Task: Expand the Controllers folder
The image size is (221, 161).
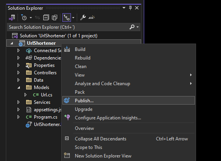Action: (18, 73)
